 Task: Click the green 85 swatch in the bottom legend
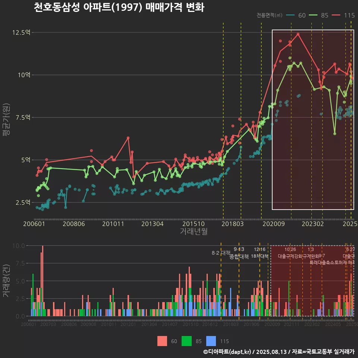pos(186,341)
